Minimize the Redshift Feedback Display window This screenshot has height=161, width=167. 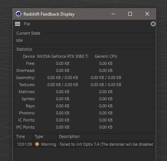pyautogui.click(x=113, y=14)
